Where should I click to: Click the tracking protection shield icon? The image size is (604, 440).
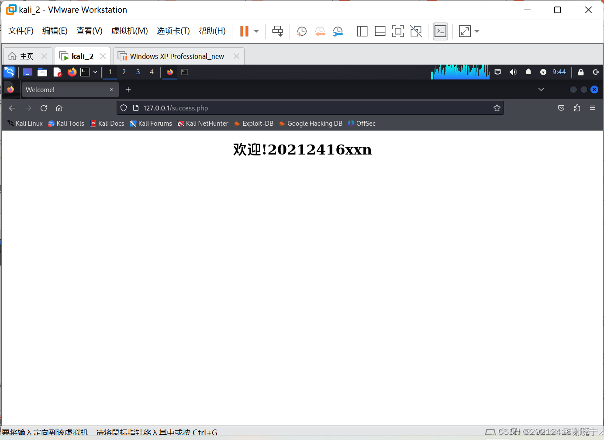(x=124, y=108)
